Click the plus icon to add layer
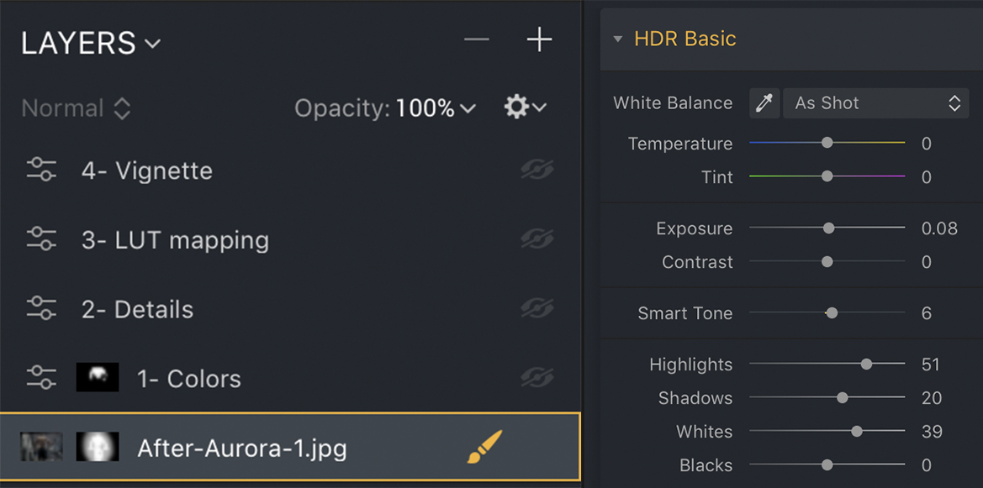 pos(539,39)
